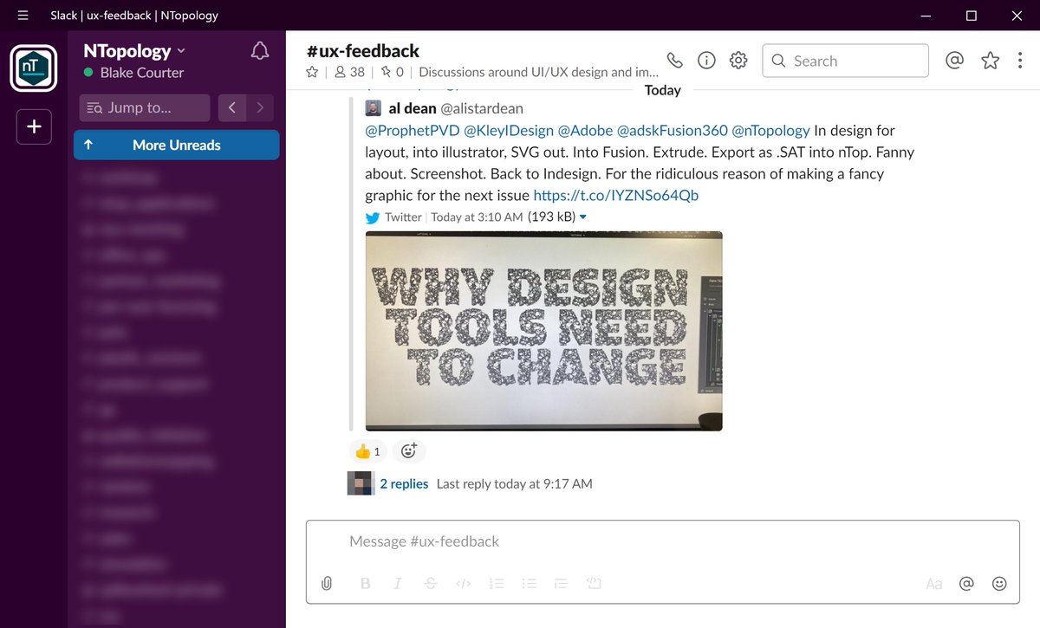
Task: Jump to More Unreads above
Action: (x=177, y=145)
